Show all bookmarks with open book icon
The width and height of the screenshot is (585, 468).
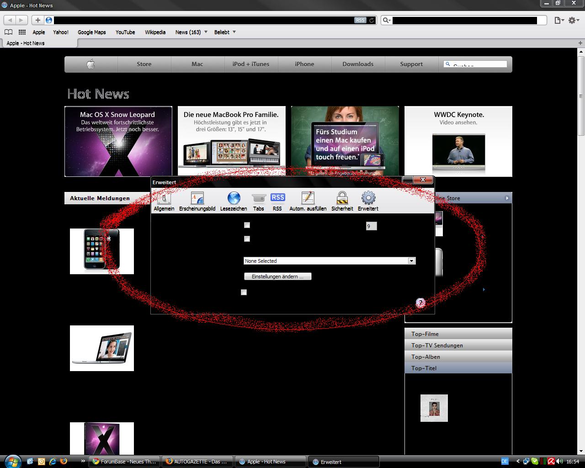(8, 32)
